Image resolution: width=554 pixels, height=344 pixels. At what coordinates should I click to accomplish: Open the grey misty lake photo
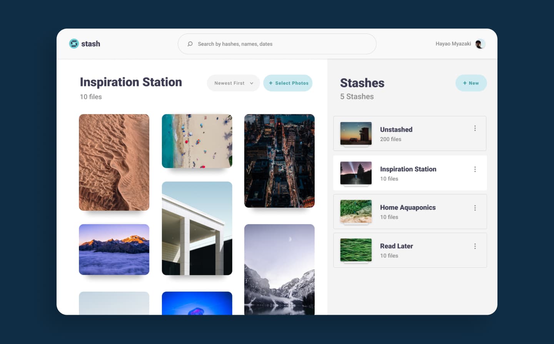click(x=279, y=269)
